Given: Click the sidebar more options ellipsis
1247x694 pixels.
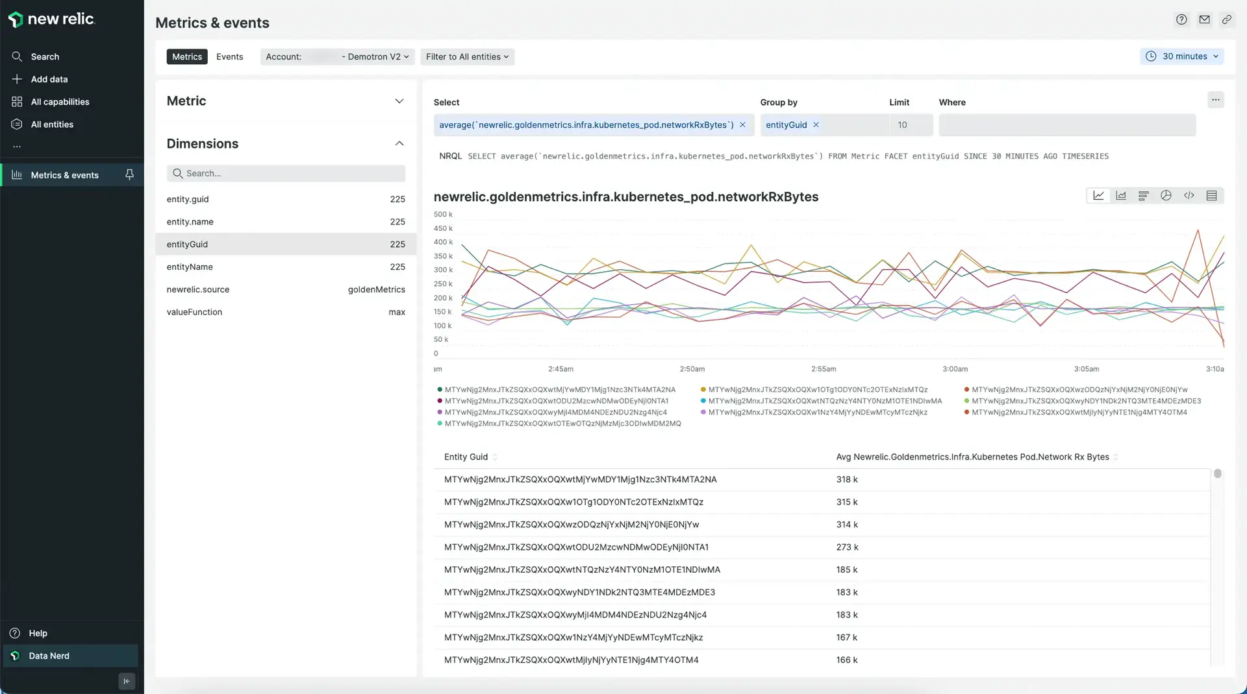Looking at the screenshot, I should (17, 147).
